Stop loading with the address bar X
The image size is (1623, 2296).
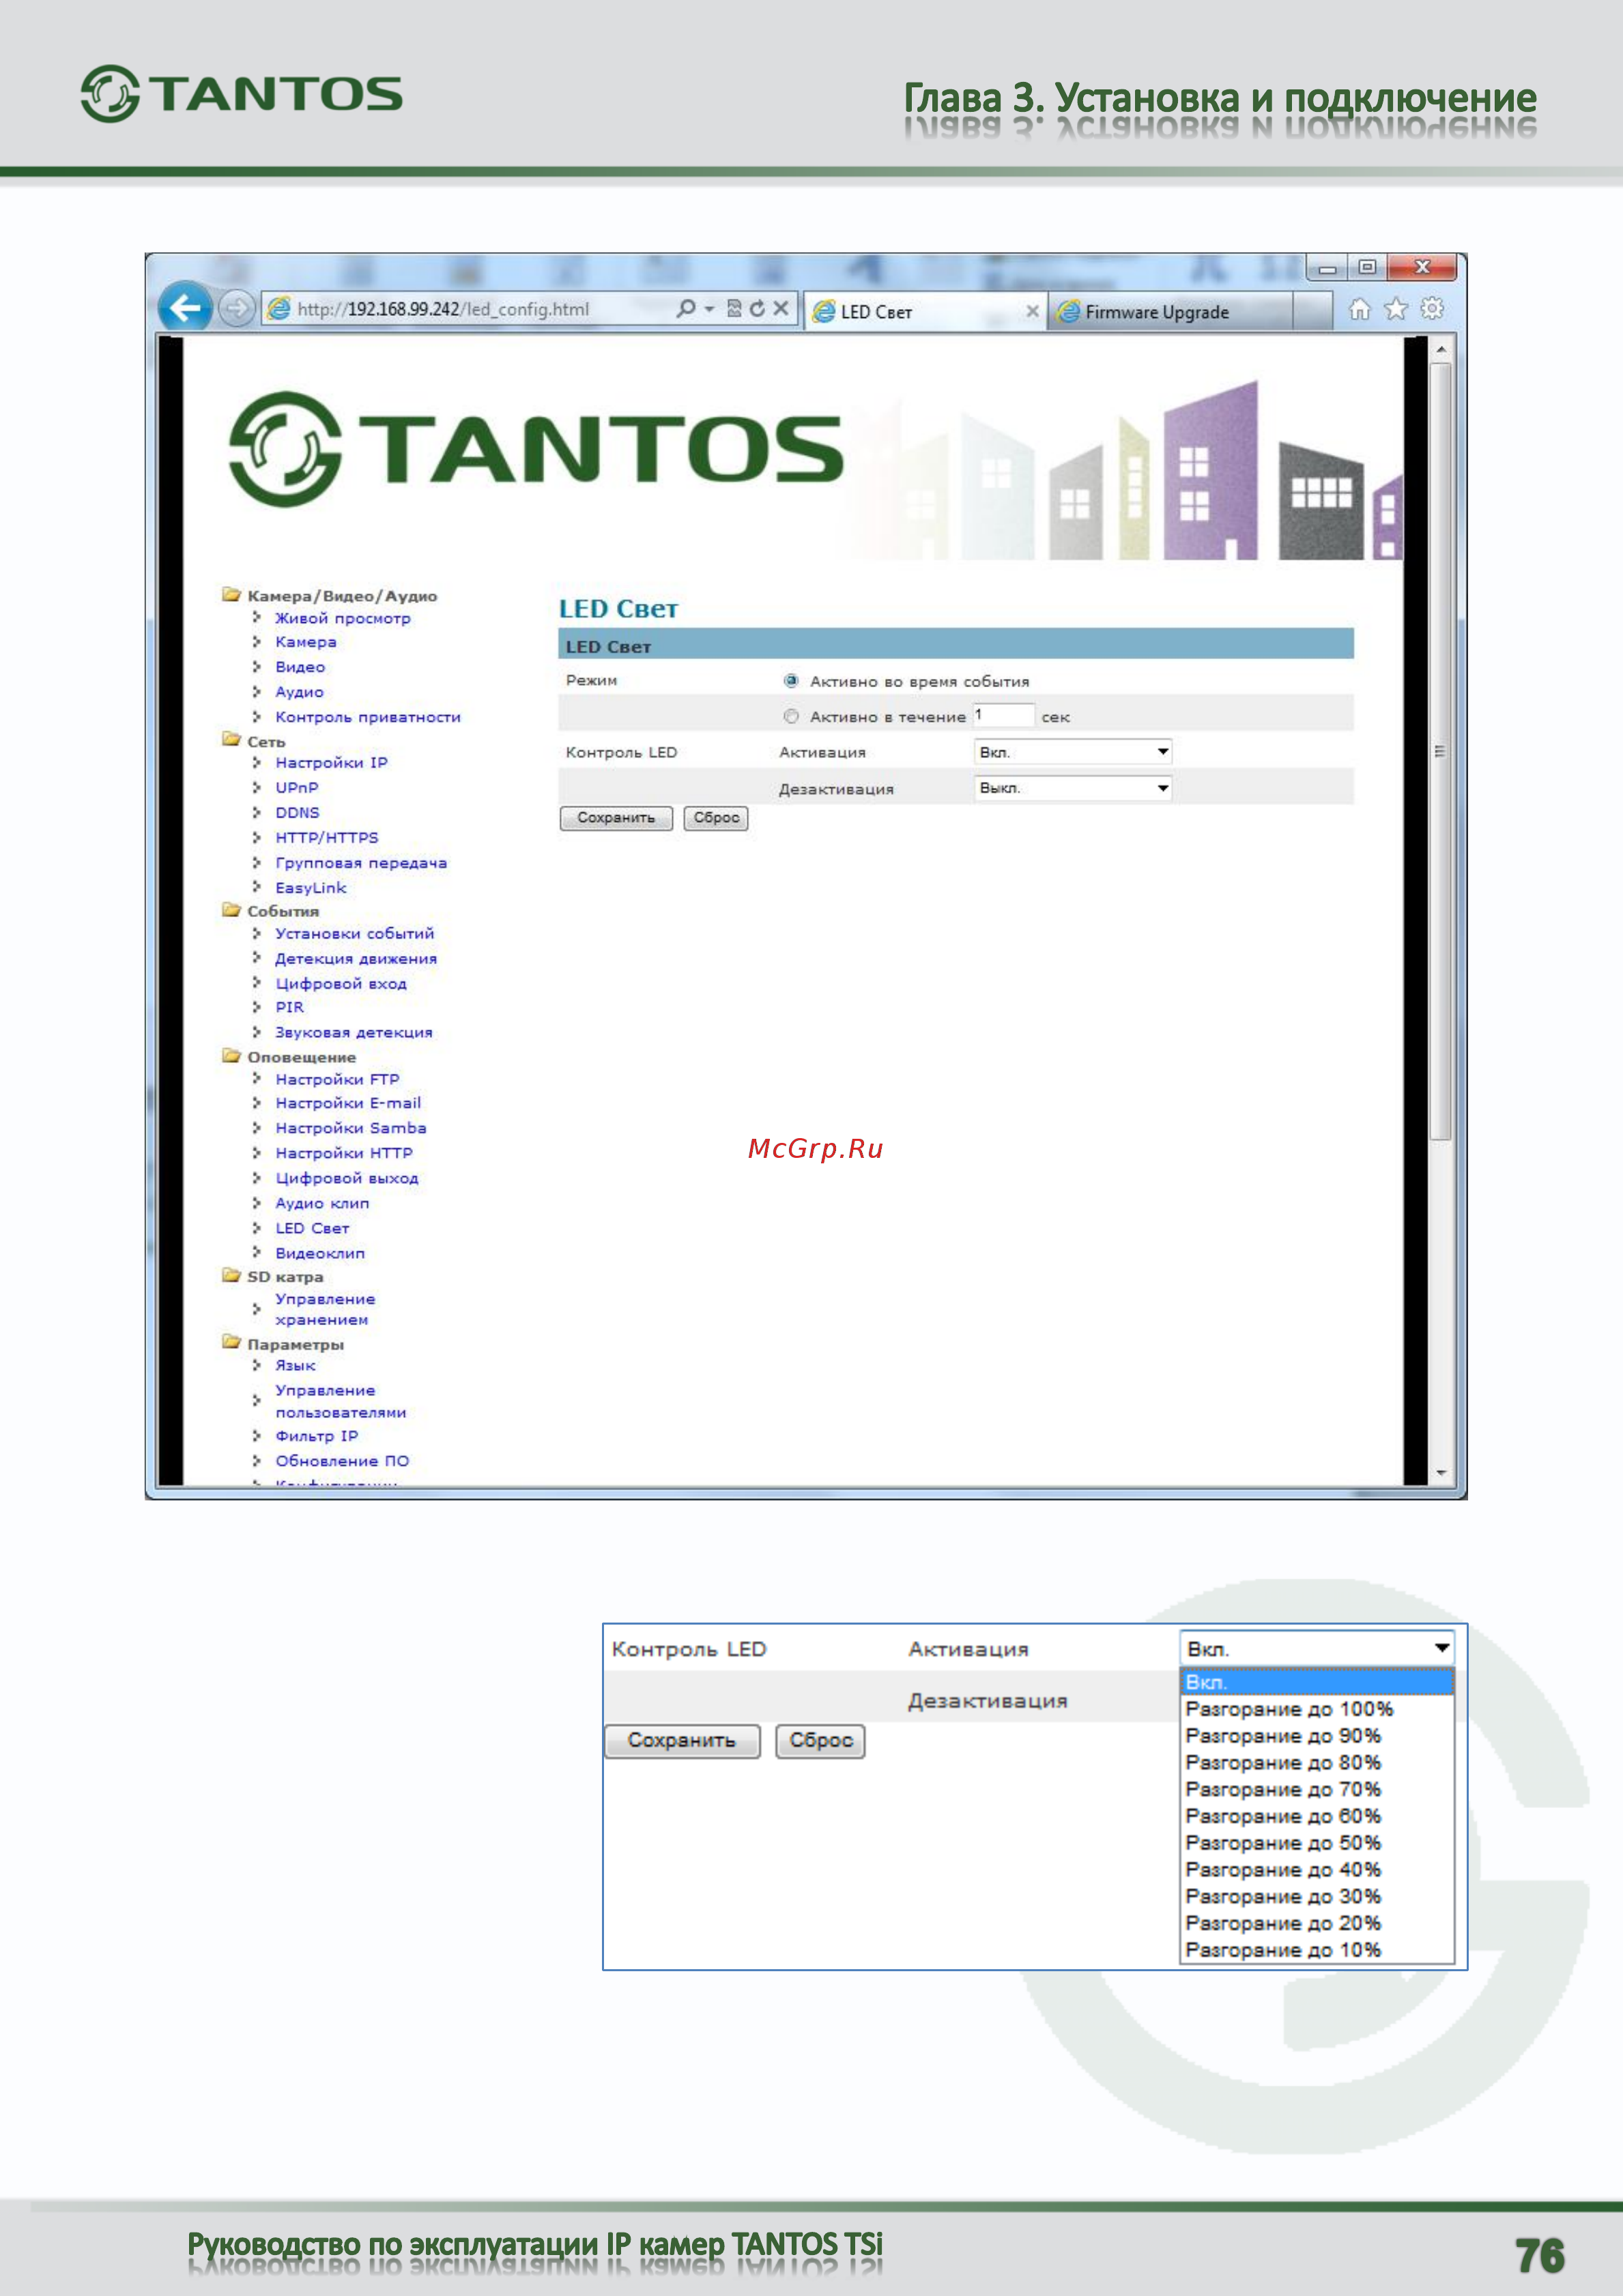(x=781, y=309)
